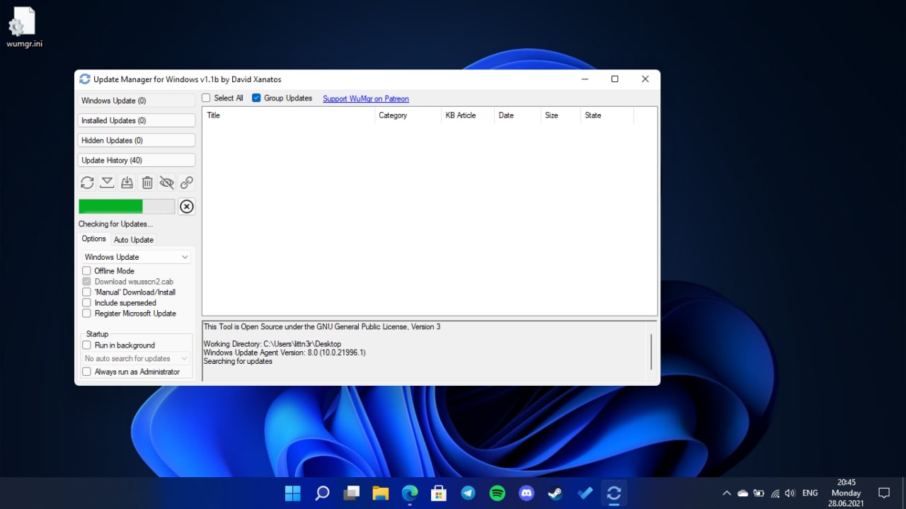Click the OneDrive cloud tray icon
The width and height of the screenshot is (906, 509).
pos(742,493)
